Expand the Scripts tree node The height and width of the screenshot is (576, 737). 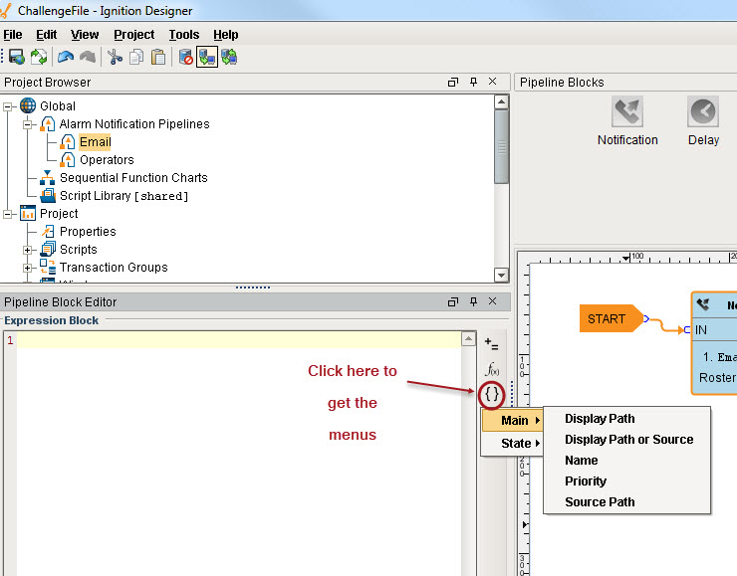(29, 250)
